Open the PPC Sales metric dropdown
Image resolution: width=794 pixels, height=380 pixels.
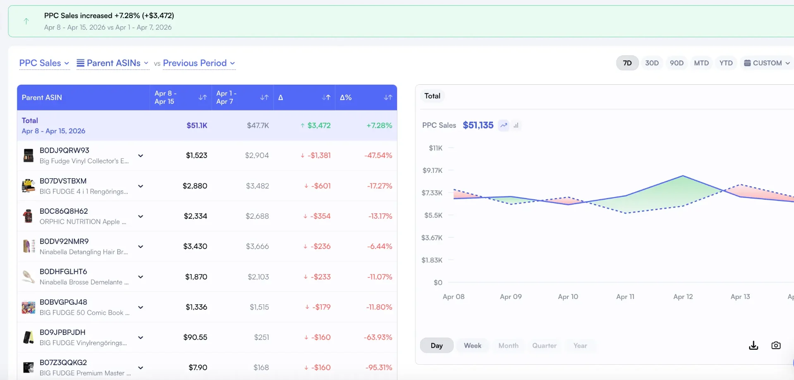tap(44, 63)
